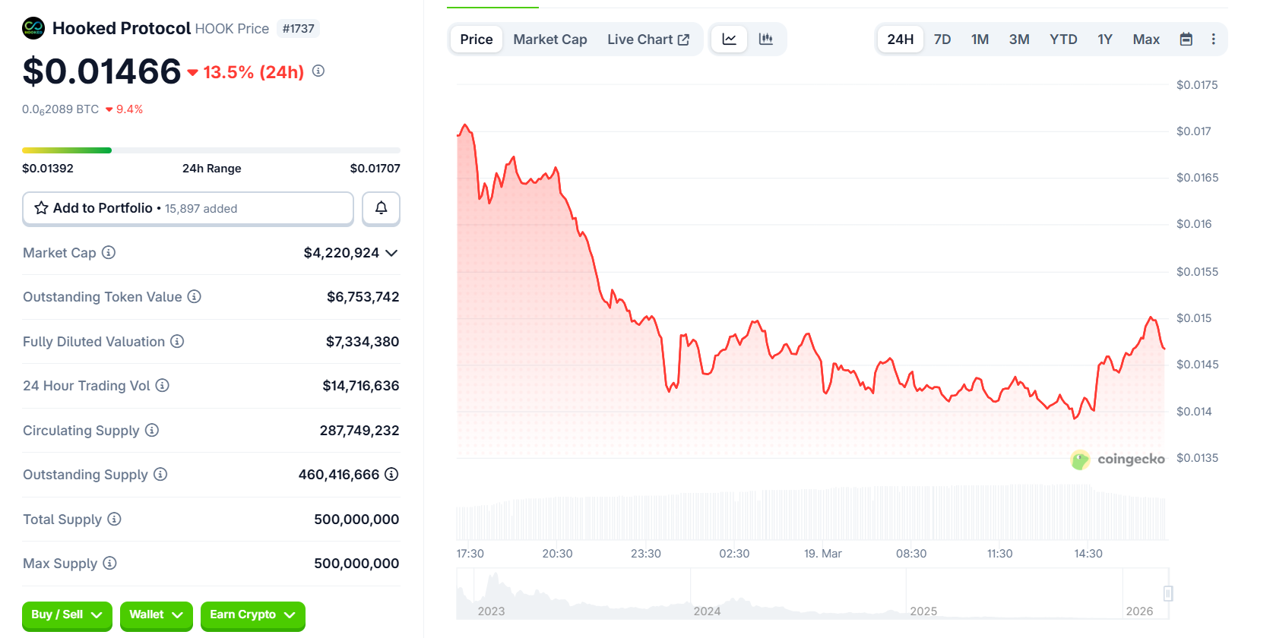
Task: Switch to the Market Cap chart tab
Action: click(549, 39)
